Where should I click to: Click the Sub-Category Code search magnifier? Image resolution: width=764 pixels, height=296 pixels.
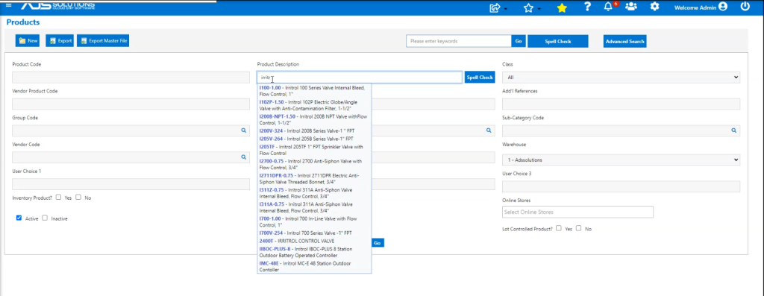733,130
